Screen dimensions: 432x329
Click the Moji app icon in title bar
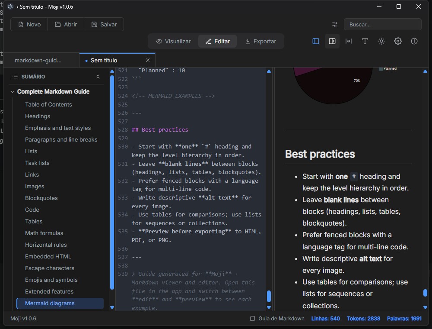pyautogui.click(x=10, y=6)
